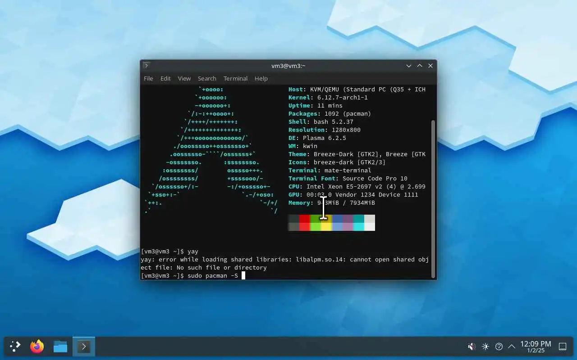Launch Firefox from the taskbar
The width and height of the screenshot is (577, 360).
[x=37, y=346]
